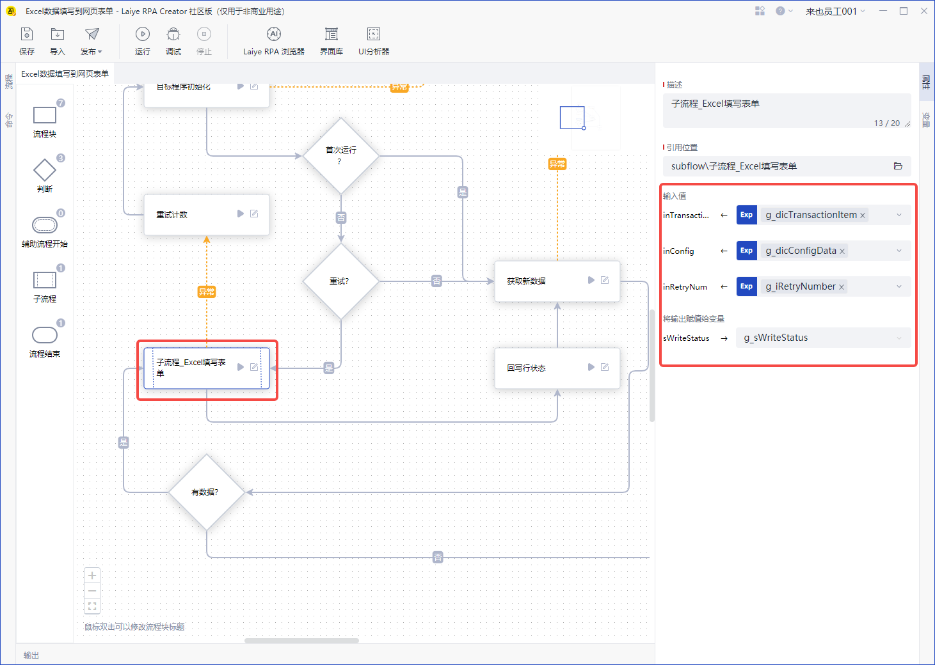This screenshot has width=935, height=665.
Task: Open the 变量 variables side tab
Action: tap(926, 120)
